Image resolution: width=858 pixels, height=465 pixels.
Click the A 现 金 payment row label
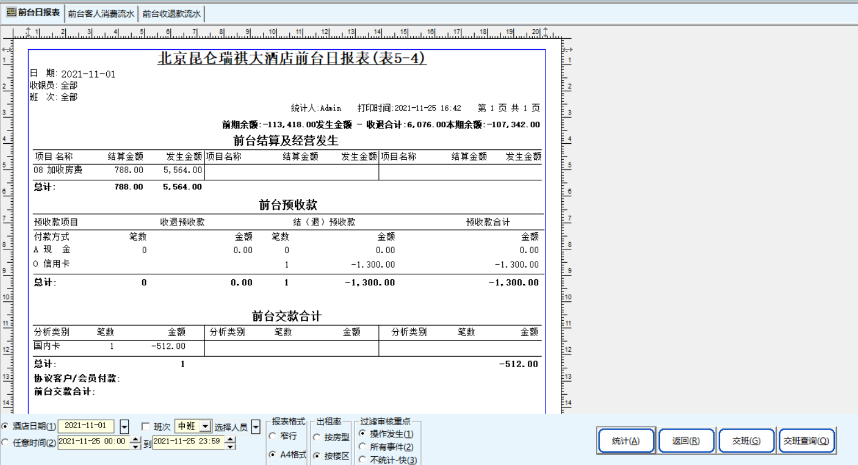(x=52, y=250)
